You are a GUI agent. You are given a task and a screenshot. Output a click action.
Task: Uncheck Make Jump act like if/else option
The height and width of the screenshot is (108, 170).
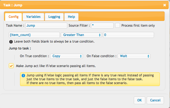[x=11, y=66]
